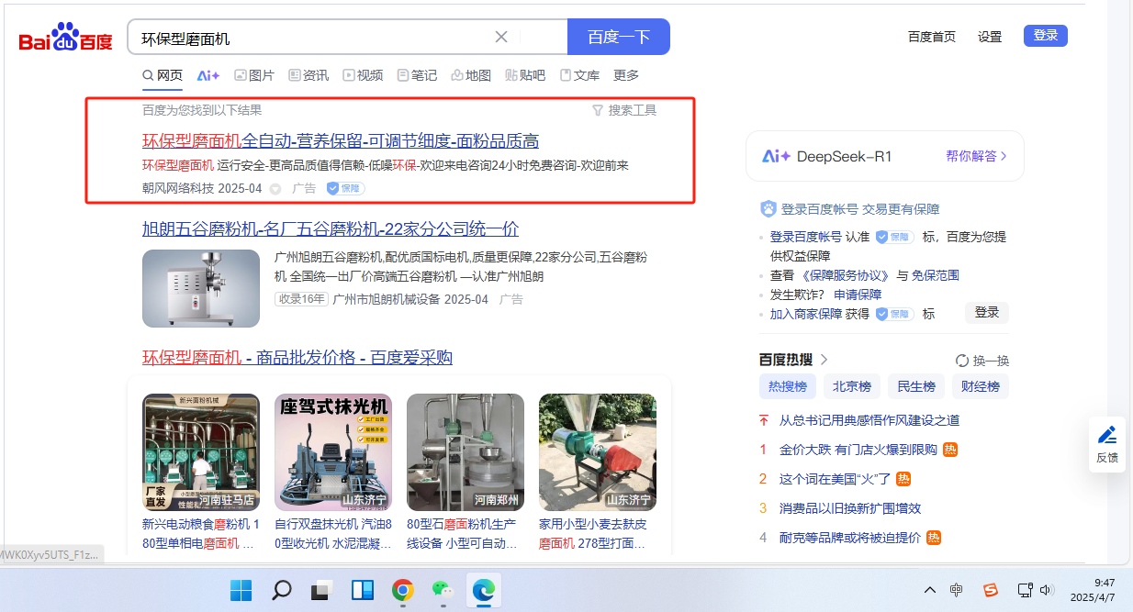Click the 旭朗 grinder machine thumbnail

[201, 288]
